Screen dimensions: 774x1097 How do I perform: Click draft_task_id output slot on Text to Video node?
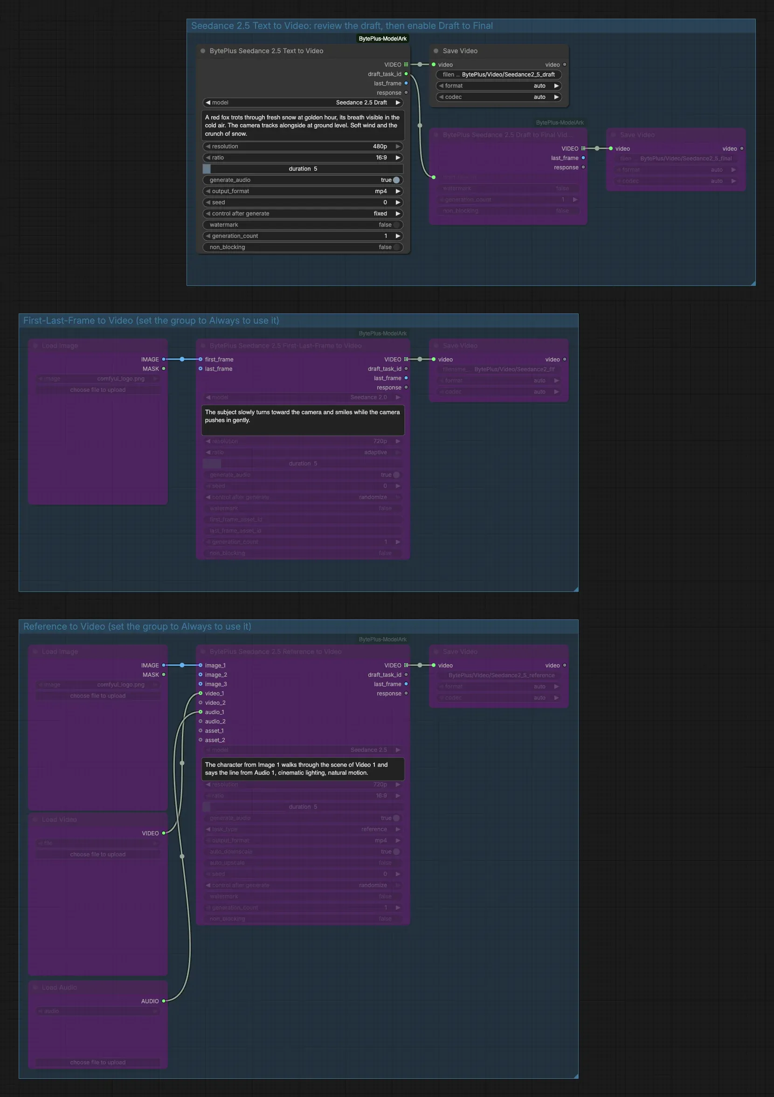pyautogui.click(x=406, y=74)
